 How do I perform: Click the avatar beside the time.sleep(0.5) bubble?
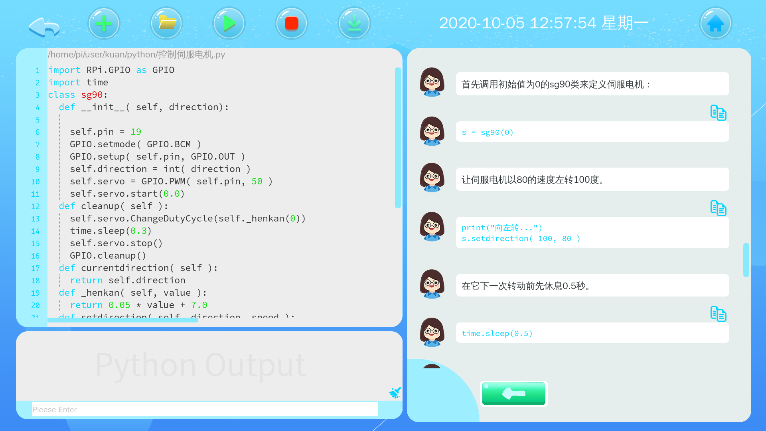click(432, 332)
